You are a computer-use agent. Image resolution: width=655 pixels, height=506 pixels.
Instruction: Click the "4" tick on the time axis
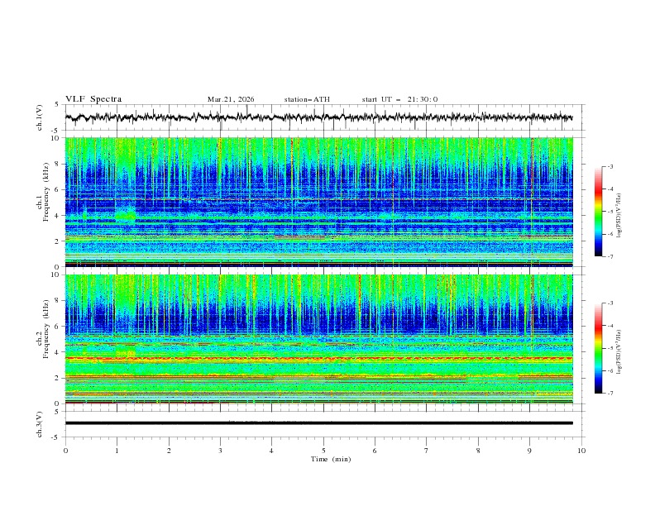(x=272, y=451)
